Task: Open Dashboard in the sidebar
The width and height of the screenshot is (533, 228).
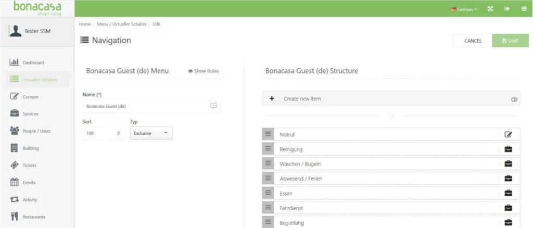Action: coord(33,62)
